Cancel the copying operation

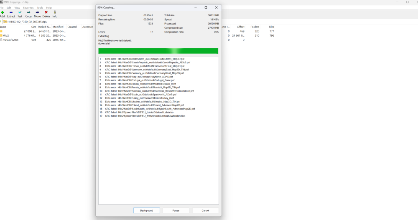click(205, 210)
